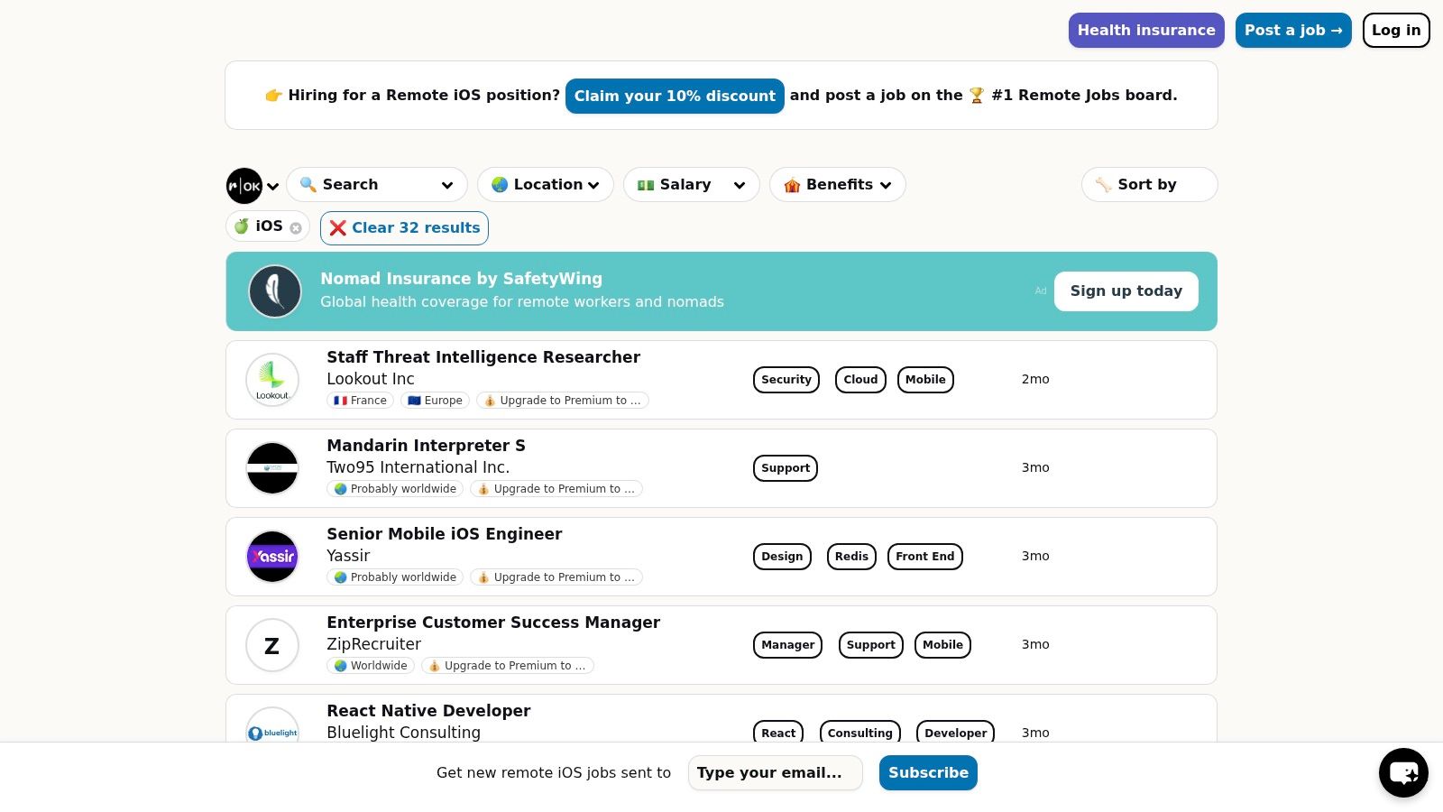The image size is (1443, 812).
Task: Open Enterprise Customer Success Manager job
Action: [493, 623]
